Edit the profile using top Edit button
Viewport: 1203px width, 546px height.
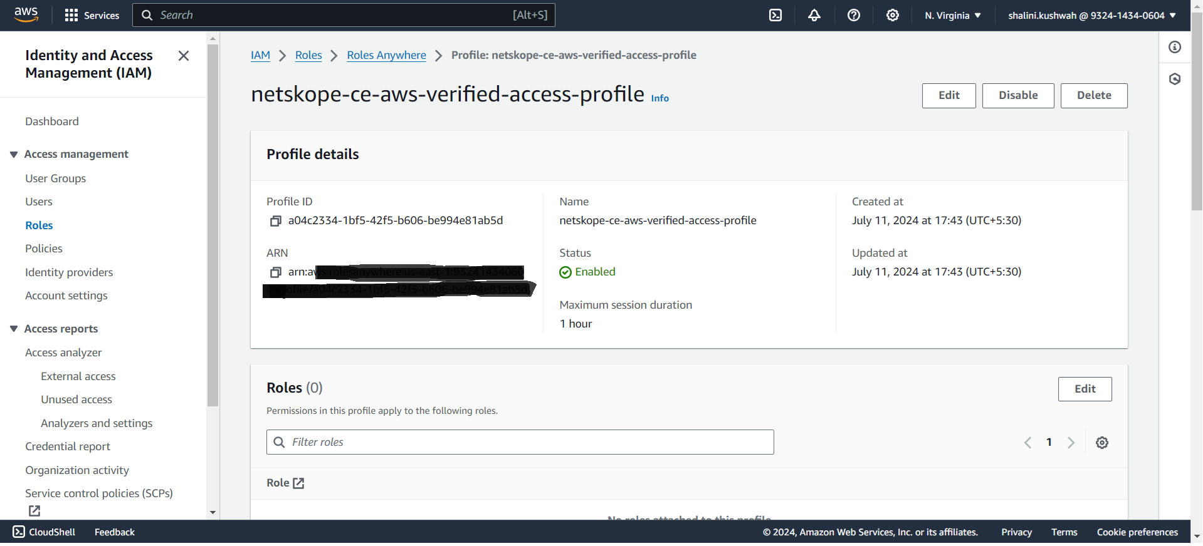(948, 96)
